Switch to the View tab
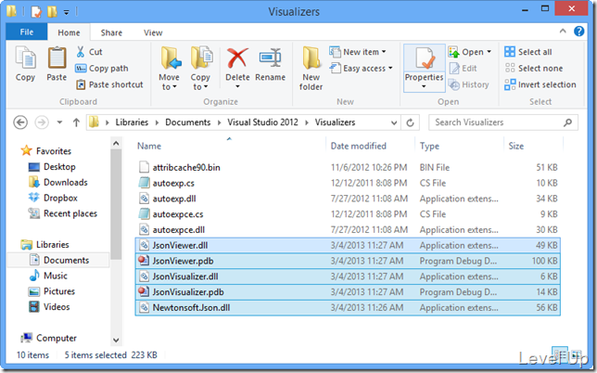This screenshot has height=373, width=597. (153, 32)
